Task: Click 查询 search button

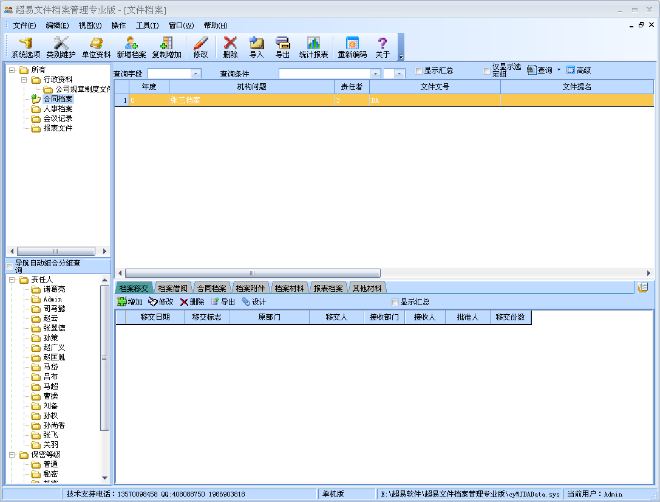Action: pos(540,70)
